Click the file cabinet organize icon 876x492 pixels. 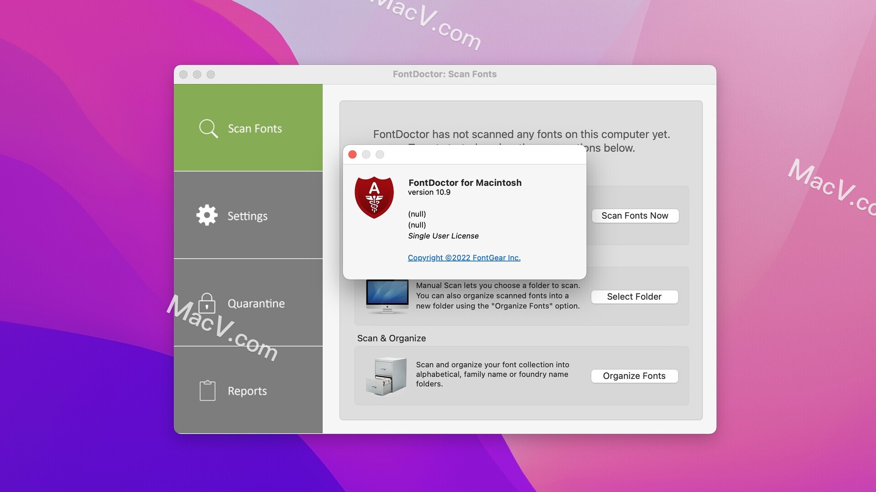[386, 376]
